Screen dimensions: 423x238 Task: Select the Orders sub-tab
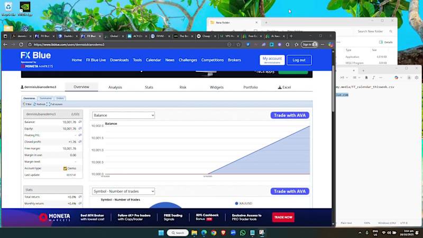point(60,98)
